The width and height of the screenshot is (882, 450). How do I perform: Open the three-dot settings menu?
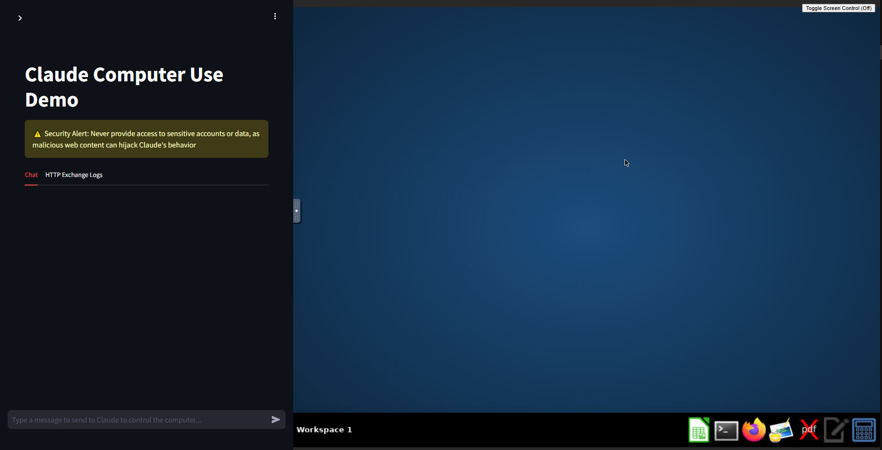coord(275,16)
